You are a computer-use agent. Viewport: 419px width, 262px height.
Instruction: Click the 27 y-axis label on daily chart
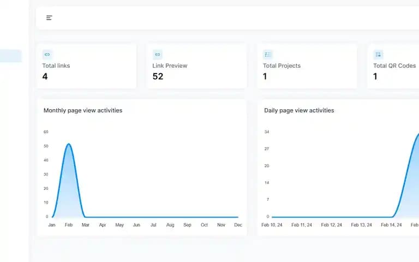[267, 148]
